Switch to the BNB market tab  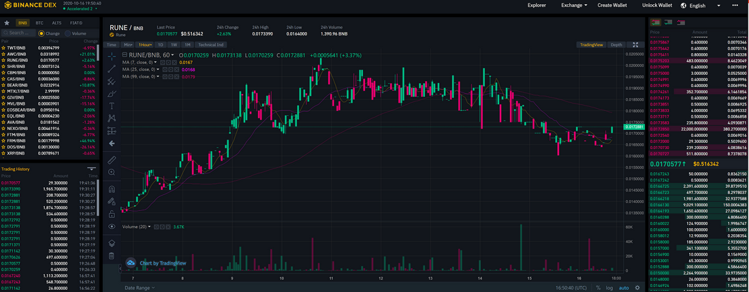pyautogui.click(x=22, y=22)
